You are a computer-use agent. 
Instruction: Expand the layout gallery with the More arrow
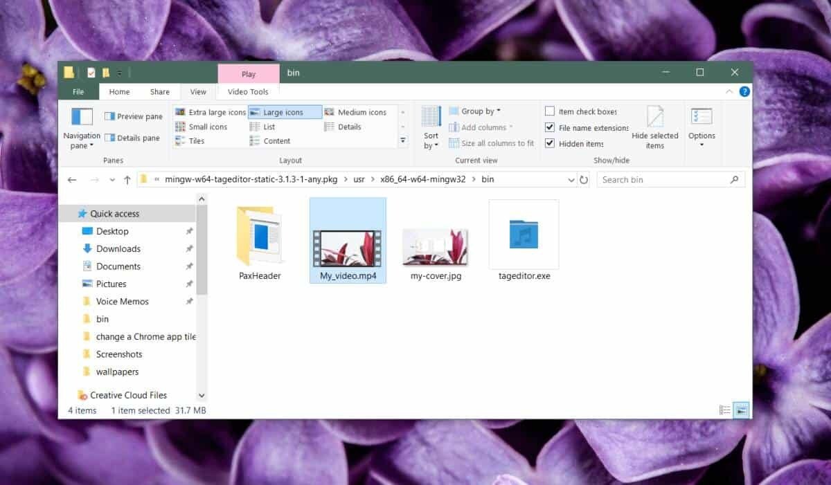pos(402,140)
